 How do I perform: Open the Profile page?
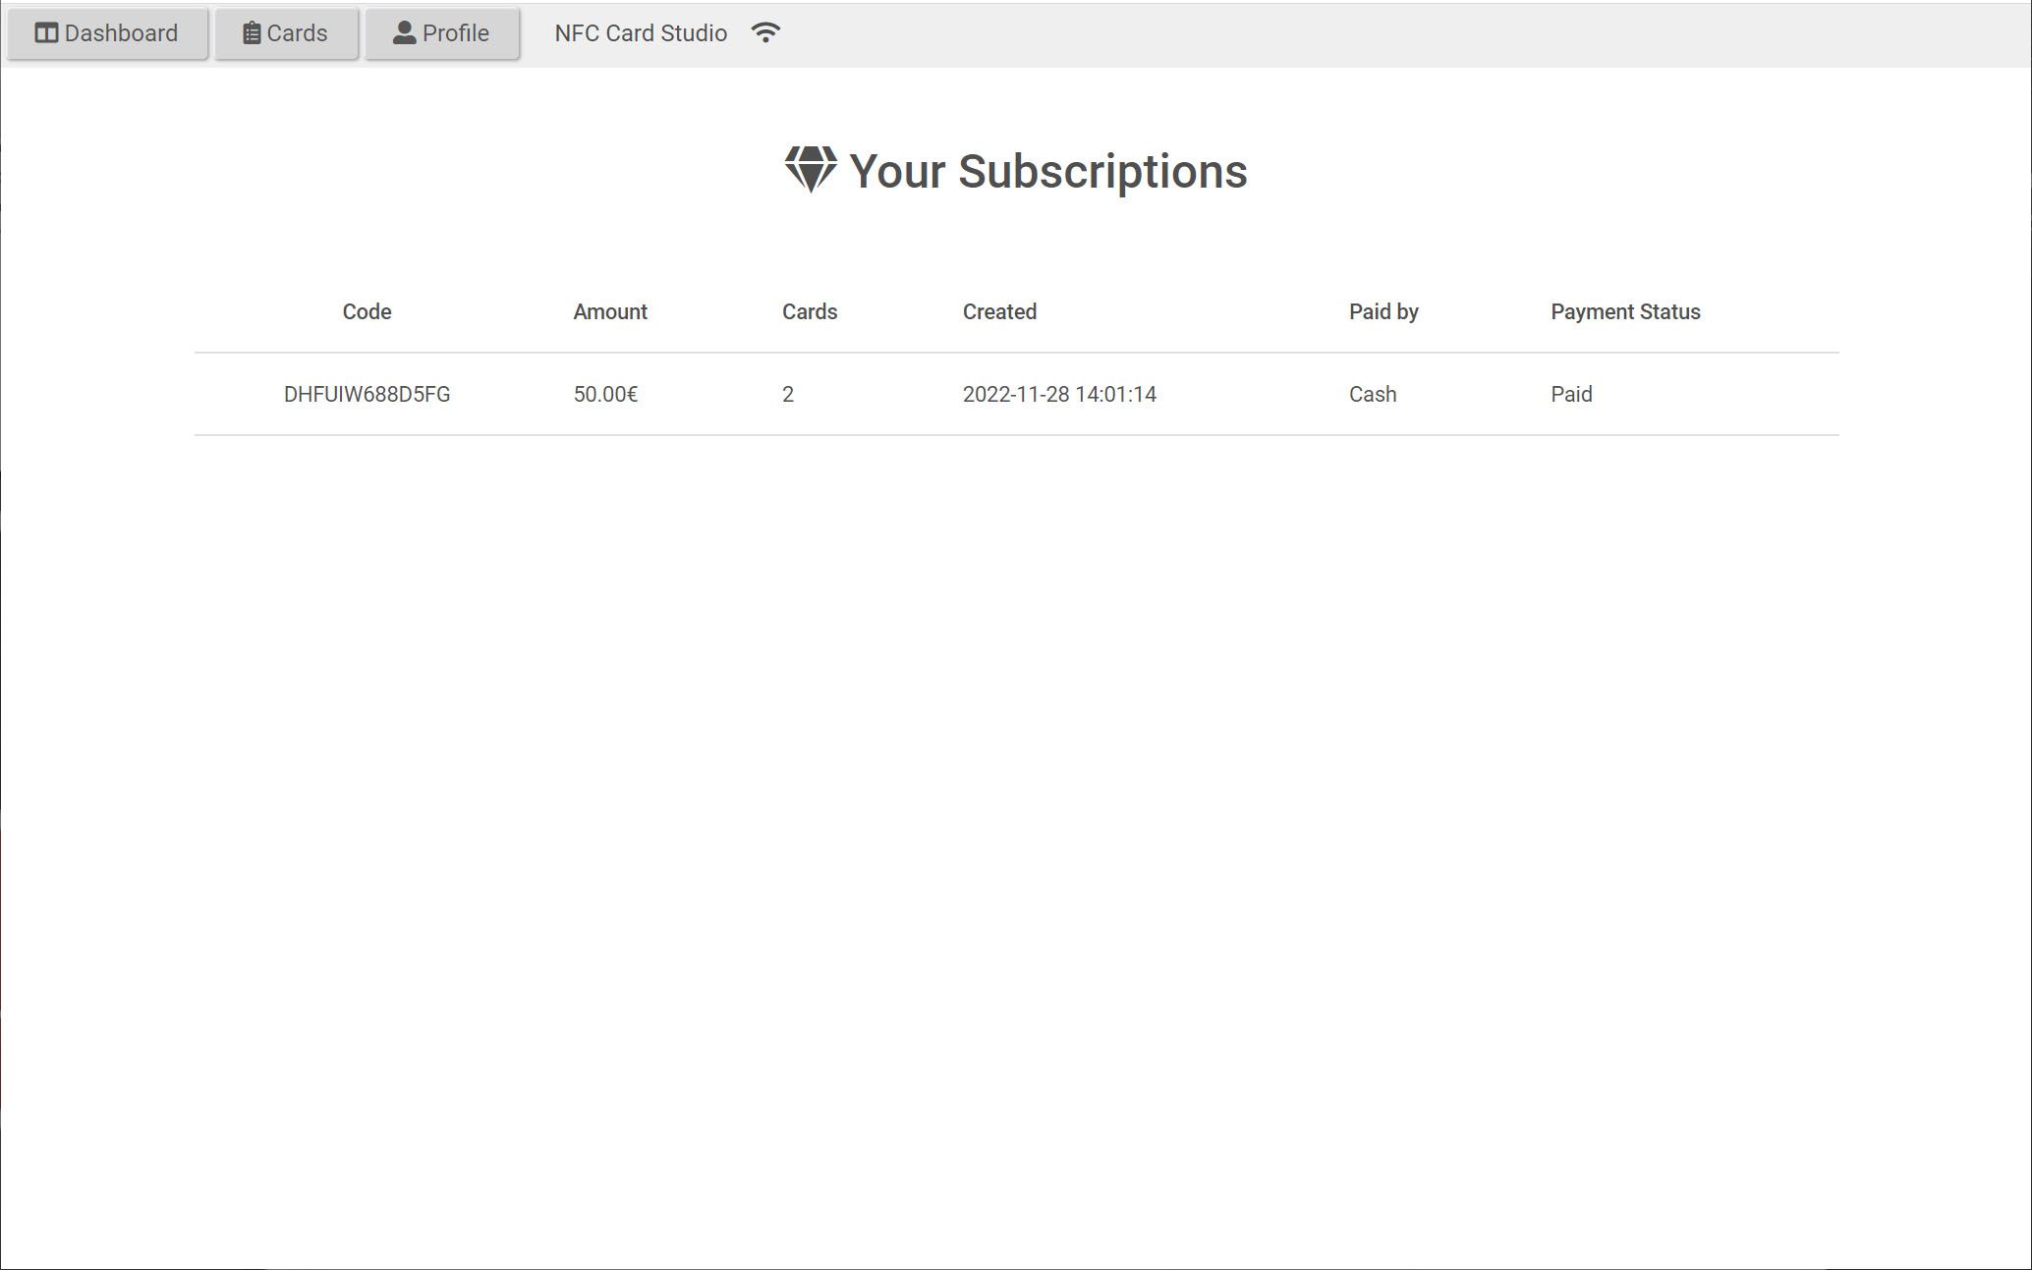click(x=442, y=34)
